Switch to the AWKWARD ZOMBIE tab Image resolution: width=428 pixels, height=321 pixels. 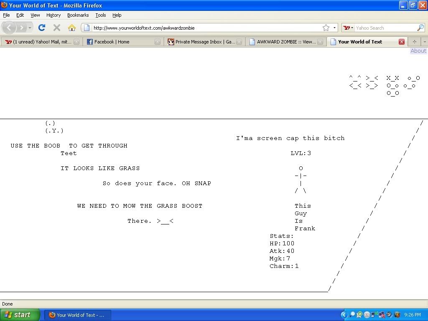pos(285,42)
